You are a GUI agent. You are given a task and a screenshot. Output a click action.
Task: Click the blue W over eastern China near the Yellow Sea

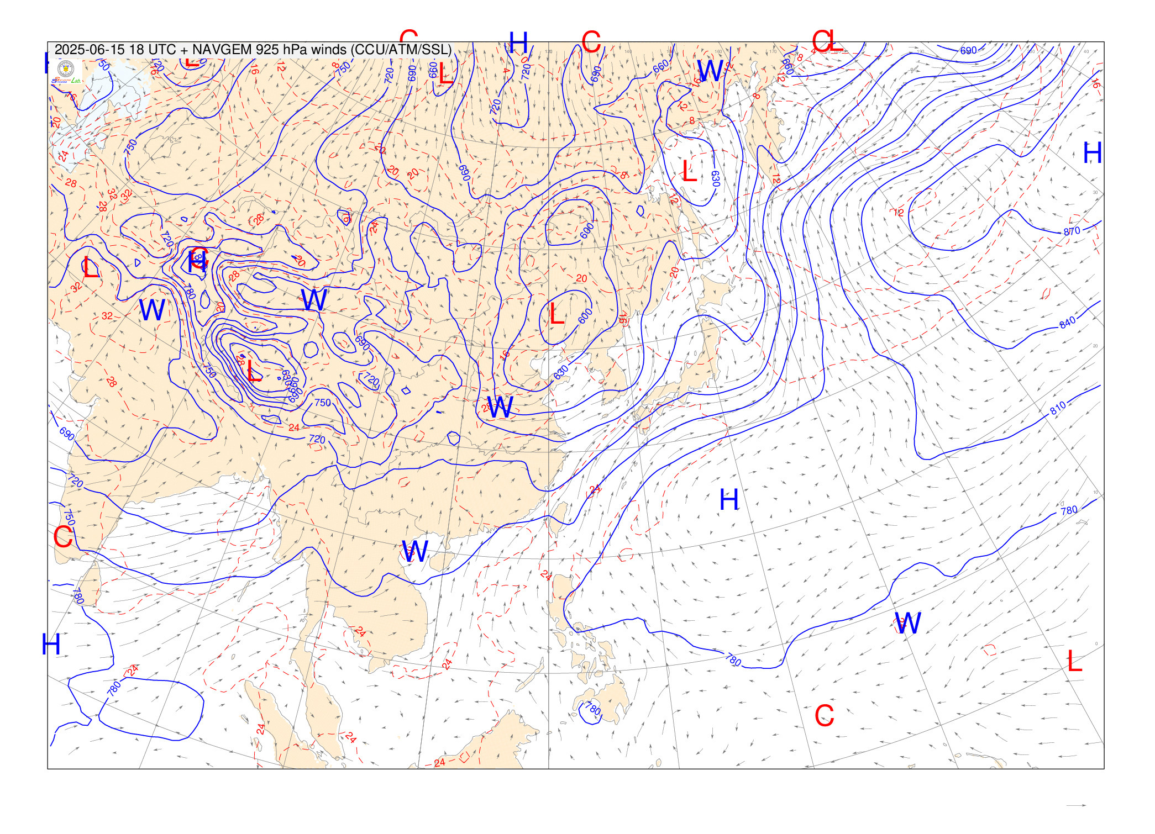[x=500, y=407]
